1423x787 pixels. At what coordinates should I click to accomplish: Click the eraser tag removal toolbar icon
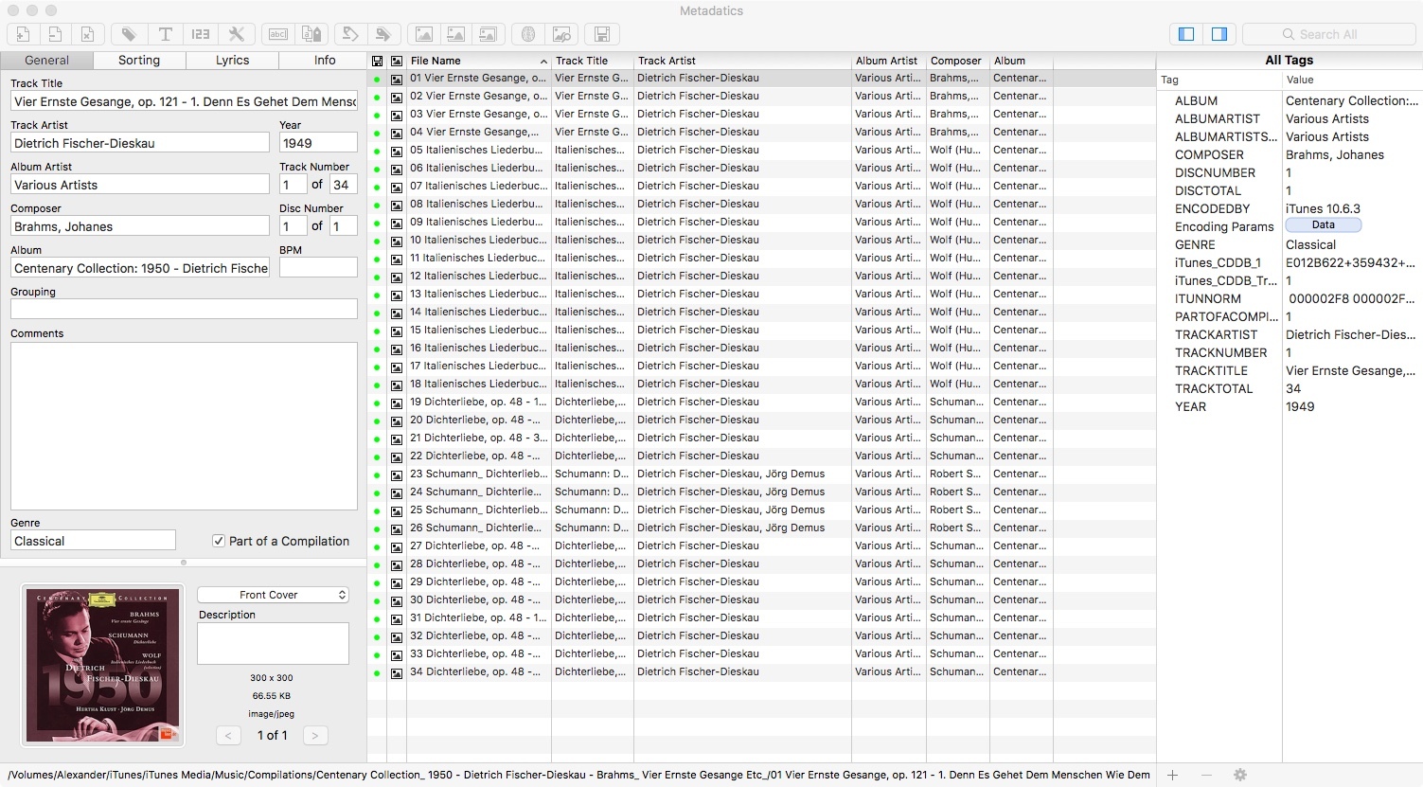[382, 34]
